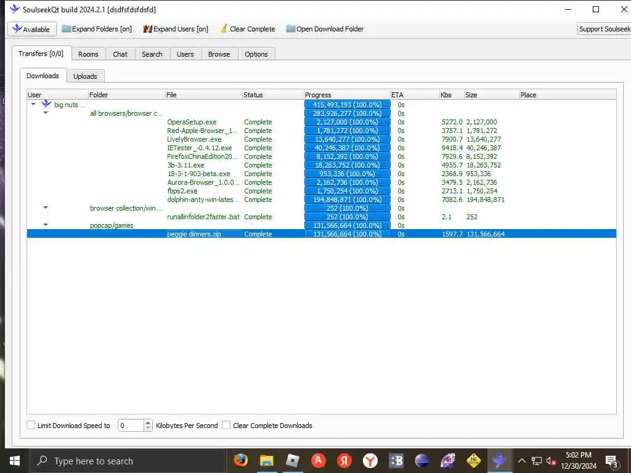Screen dimensions: 631x473
Task: Switch to the Rooms tab
Action: tap(88, 54)
